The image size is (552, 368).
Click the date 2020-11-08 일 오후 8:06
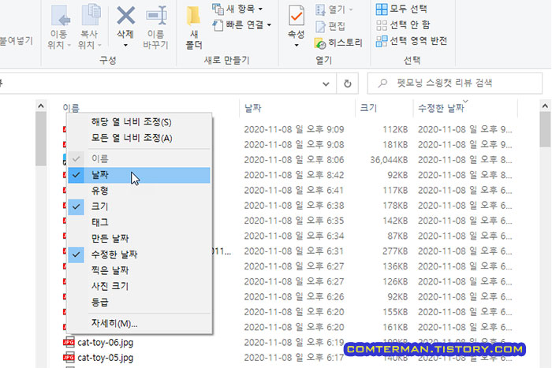point(294,160)
